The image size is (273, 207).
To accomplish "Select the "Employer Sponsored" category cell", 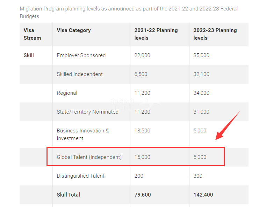I will [81, 55].
